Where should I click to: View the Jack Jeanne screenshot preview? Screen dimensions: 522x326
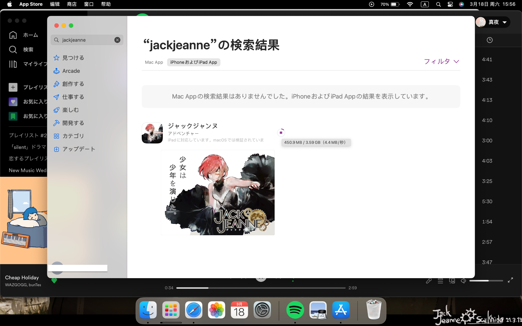218,193
